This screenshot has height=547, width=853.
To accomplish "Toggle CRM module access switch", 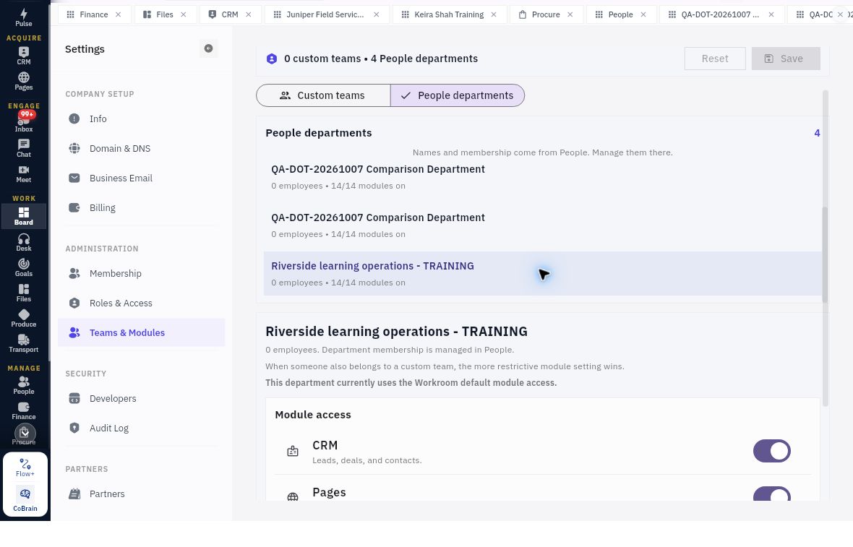I will tap(771, 451).
